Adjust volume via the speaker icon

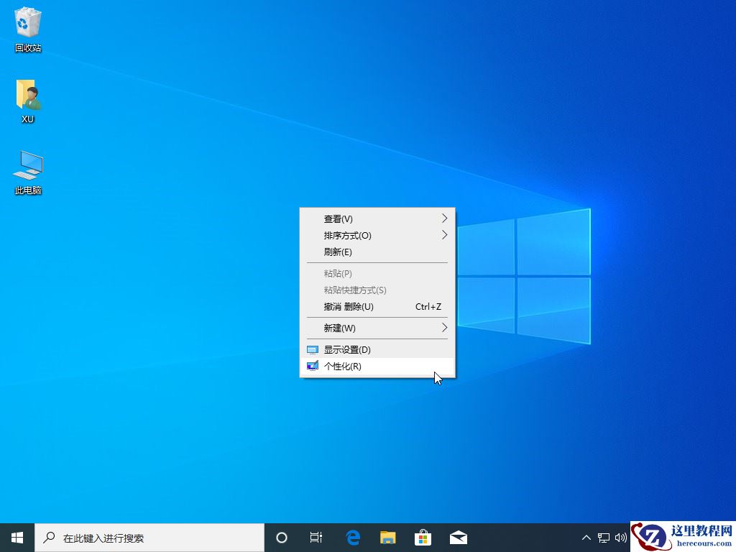click(x=621, y=537)
